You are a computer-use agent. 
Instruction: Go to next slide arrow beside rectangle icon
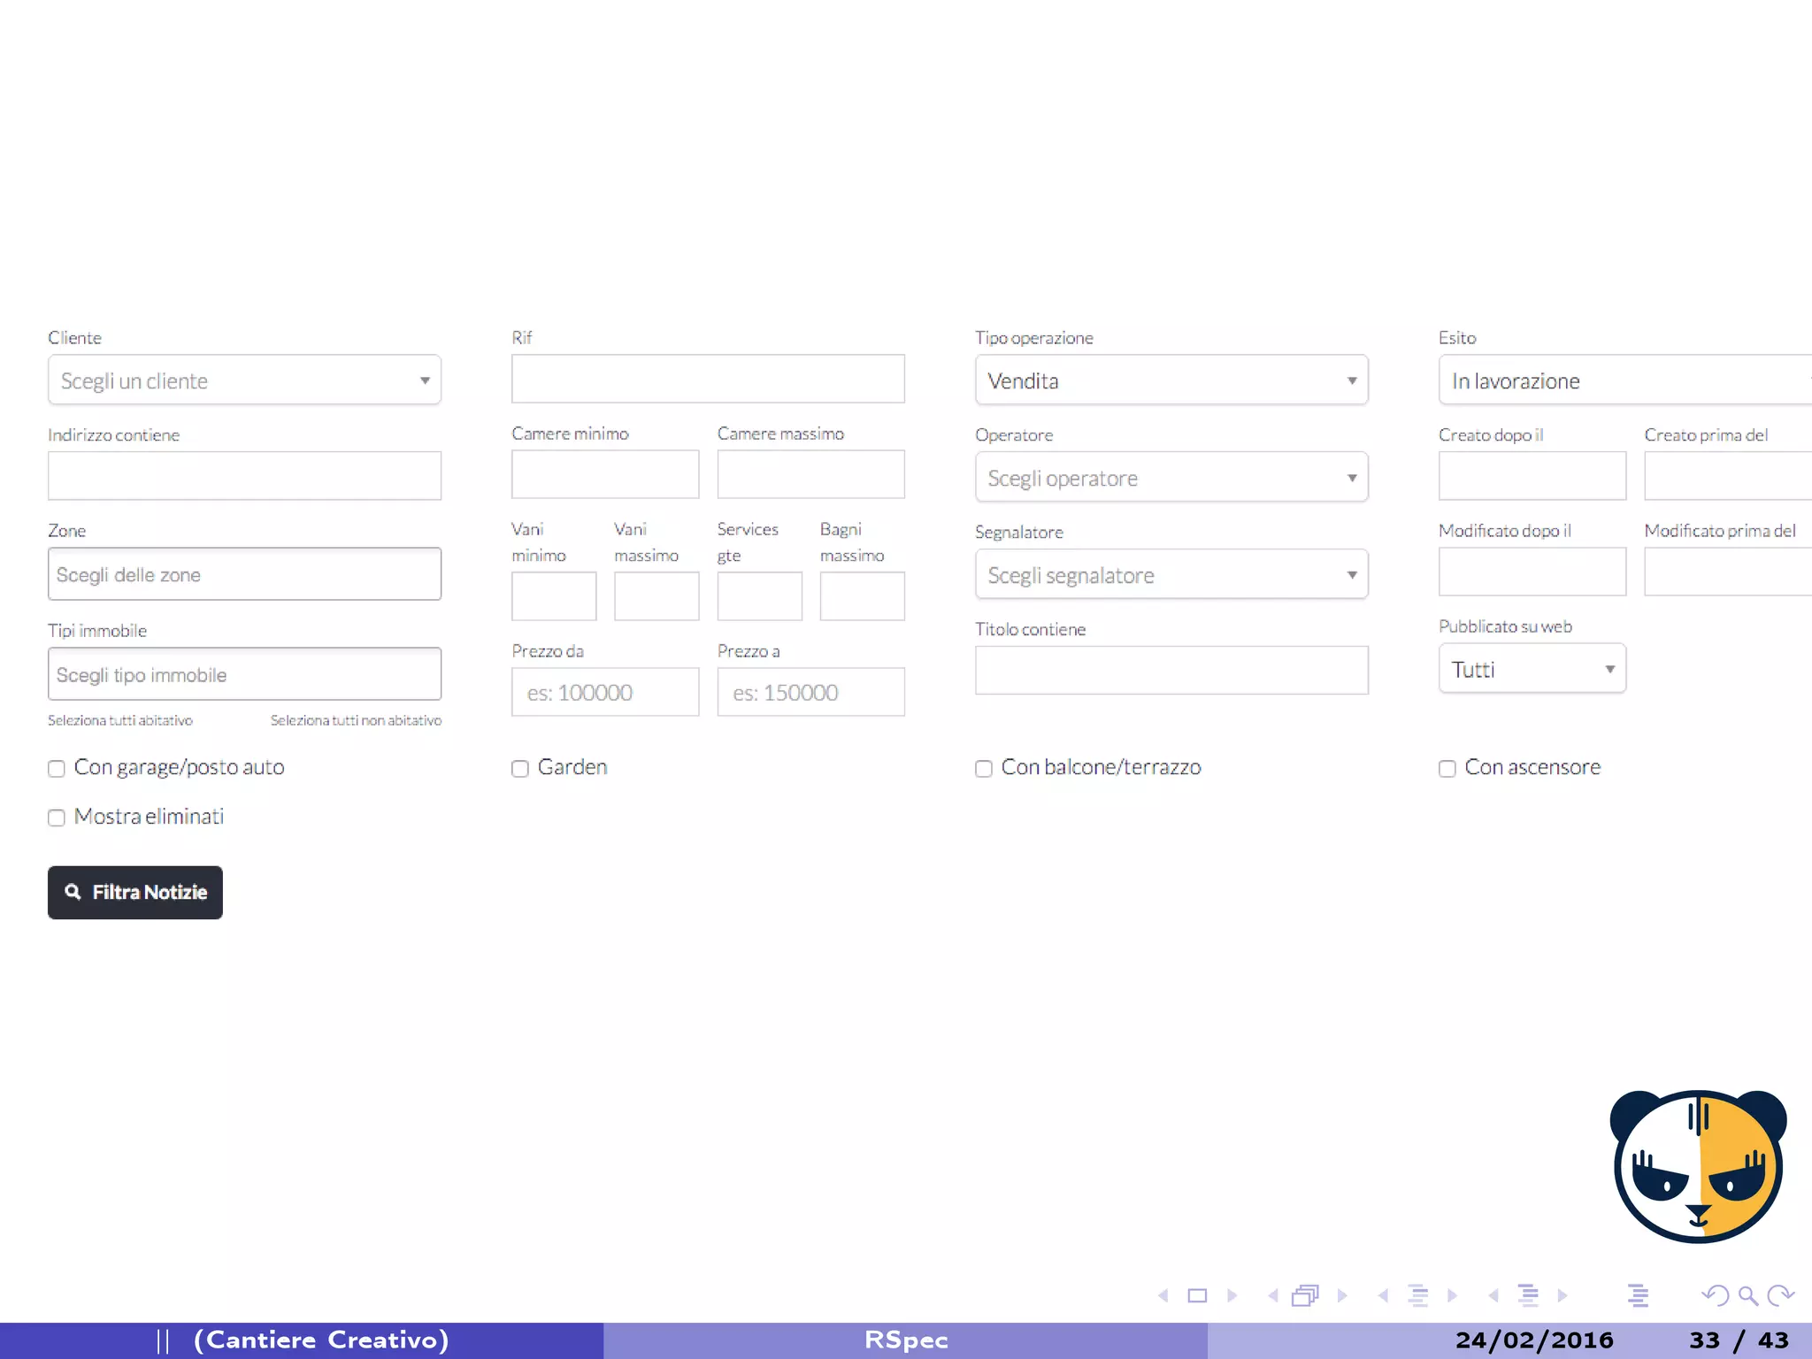1232,1295
